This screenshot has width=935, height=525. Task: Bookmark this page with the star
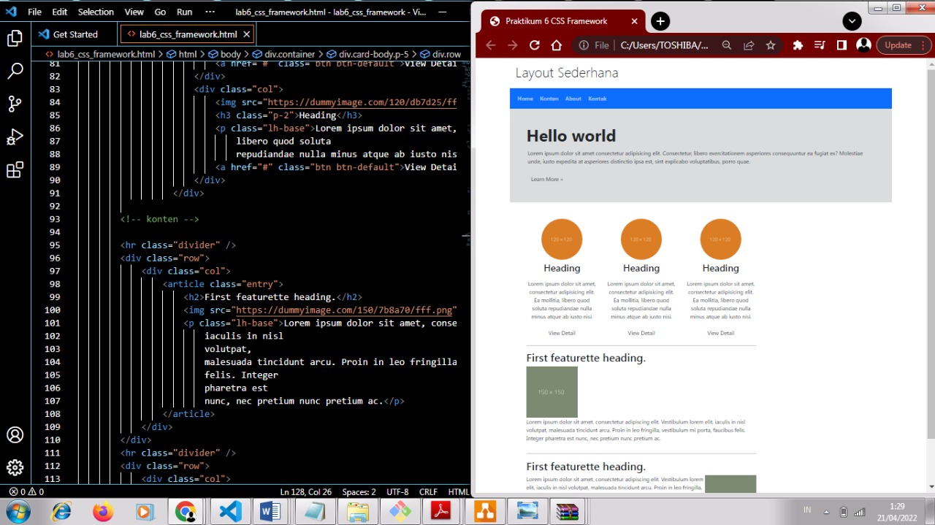(x=771, y=45)
